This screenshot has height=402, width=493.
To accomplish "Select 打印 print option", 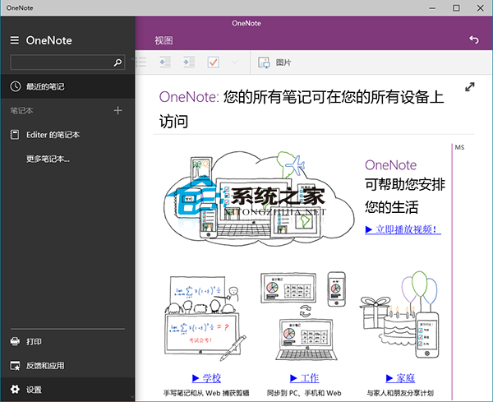I will [x=67, y=341].
